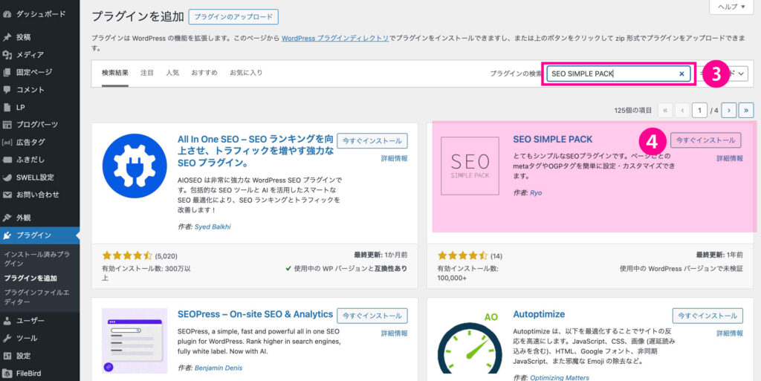Open Posts via the pushpin icon

[7, 36]
